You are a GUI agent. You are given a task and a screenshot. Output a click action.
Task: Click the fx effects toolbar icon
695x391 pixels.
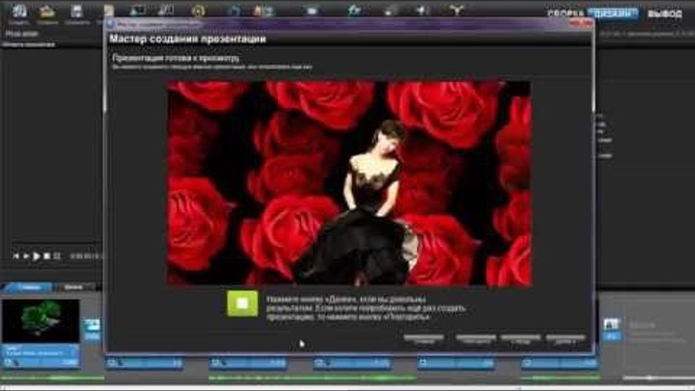click(354, 12)
